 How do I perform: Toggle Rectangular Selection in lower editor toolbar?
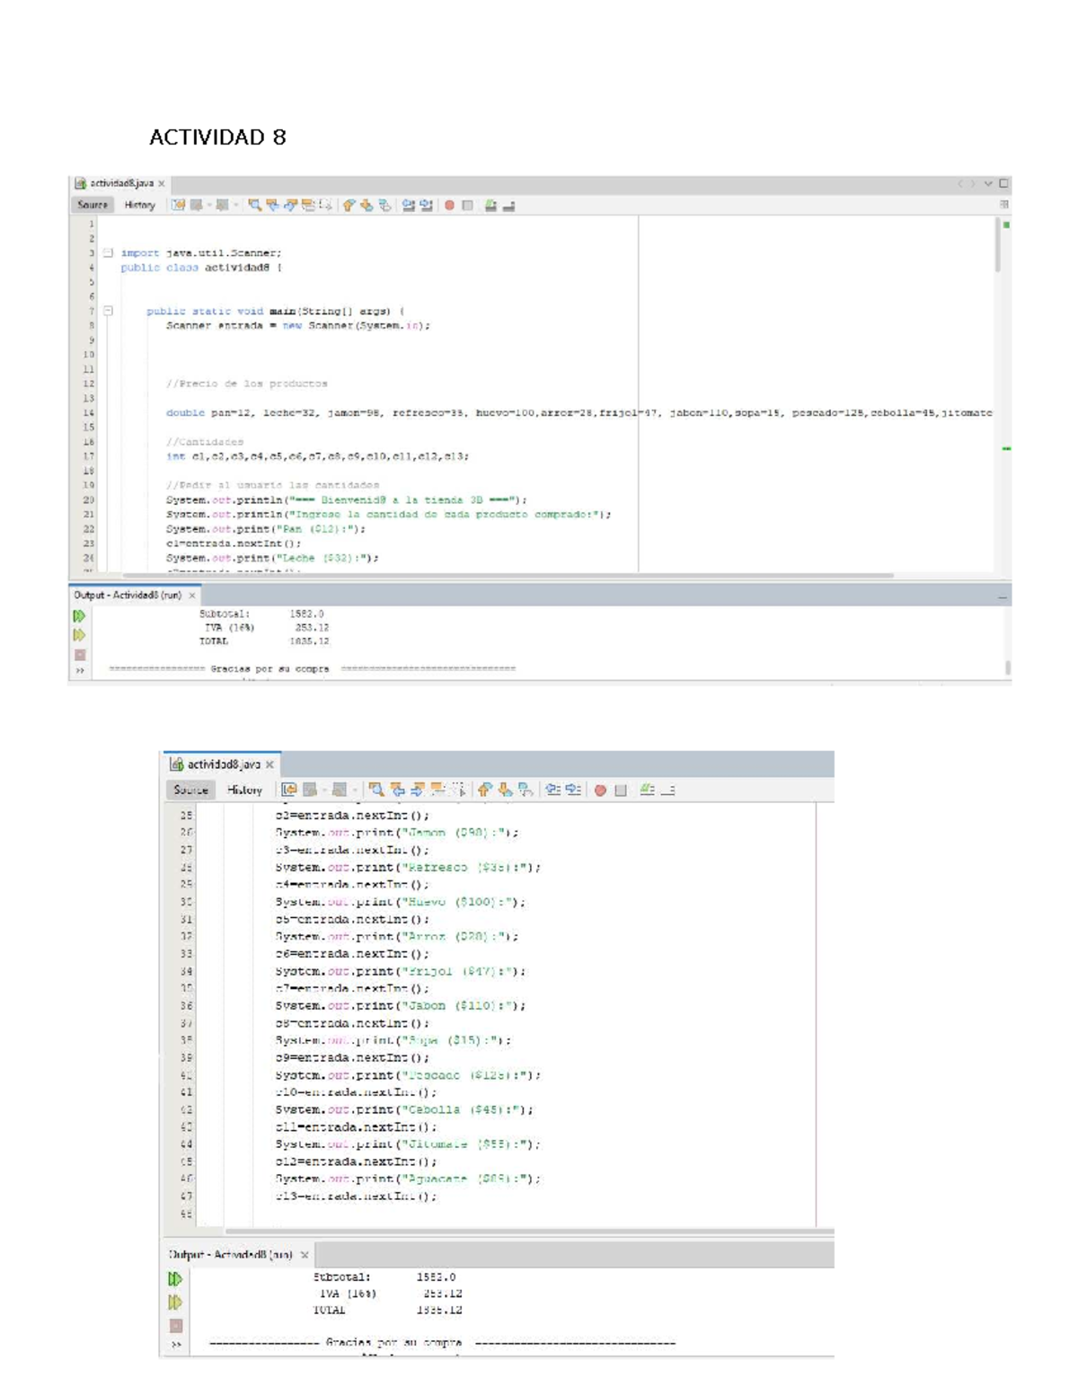458,790
